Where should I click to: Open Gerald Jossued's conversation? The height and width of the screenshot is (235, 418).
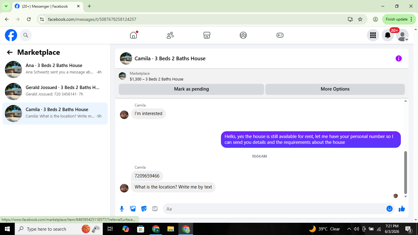pyautogui.click(x=55, y=91)
